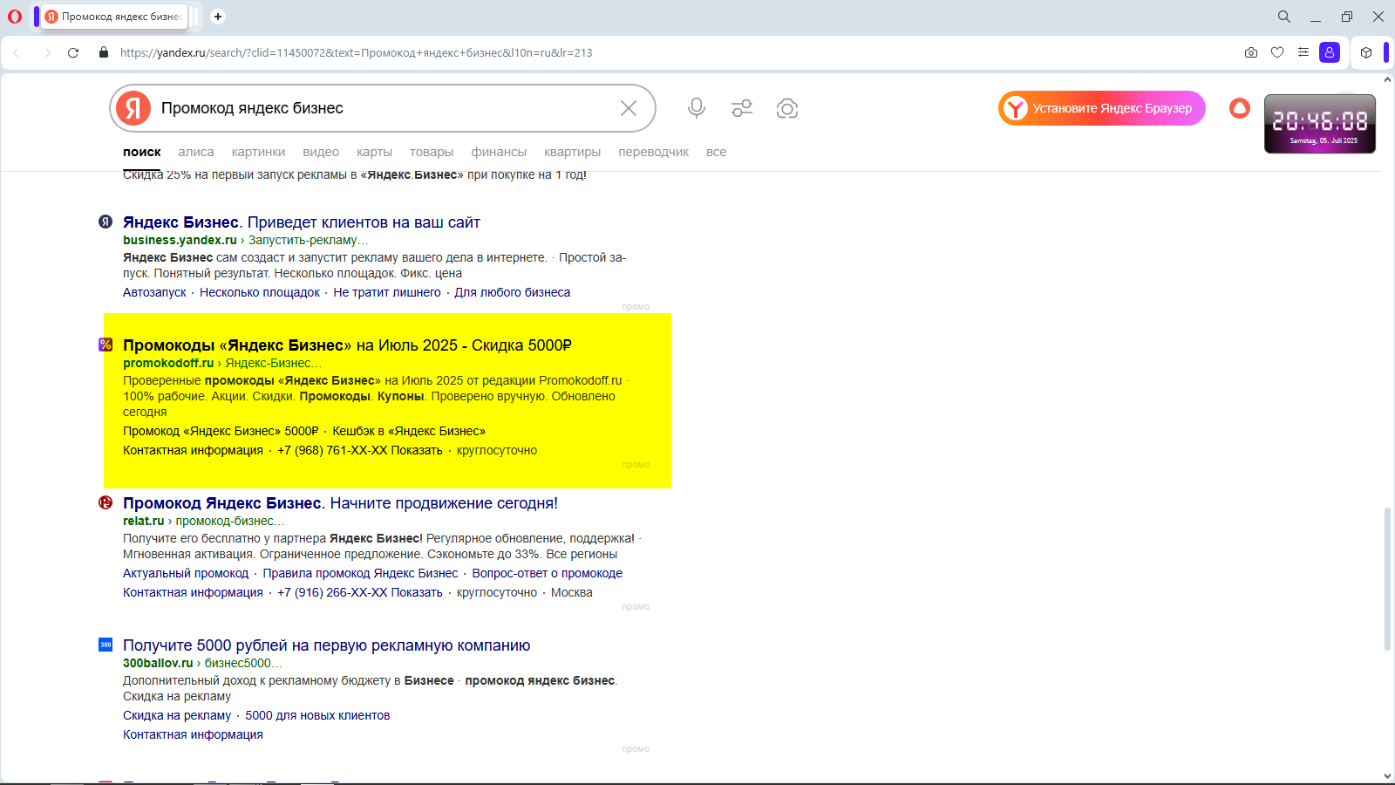The width and height of the screenshot is (1395, 785).
Task: Open 'Промокоды «Яндекс Бизнес» на Июль 2025' result
Action: 347,345
